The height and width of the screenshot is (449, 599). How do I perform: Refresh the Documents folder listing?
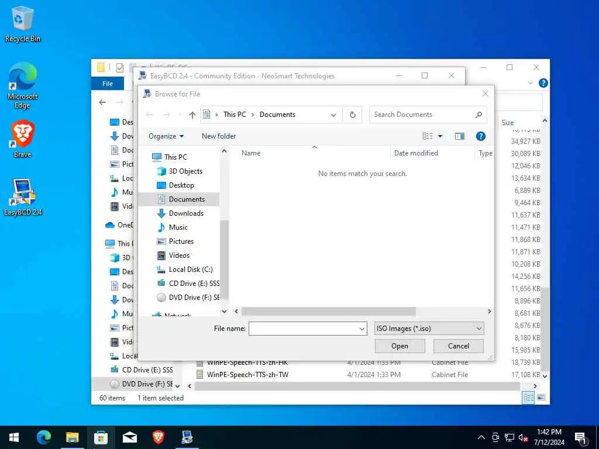353,115
